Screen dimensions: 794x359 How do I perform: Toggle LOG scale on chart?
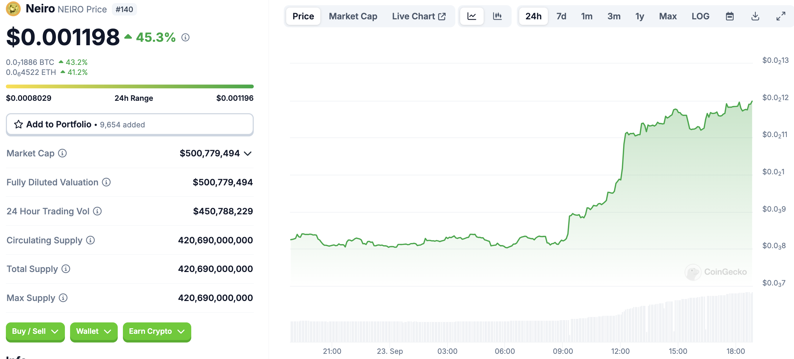(700, 16)
